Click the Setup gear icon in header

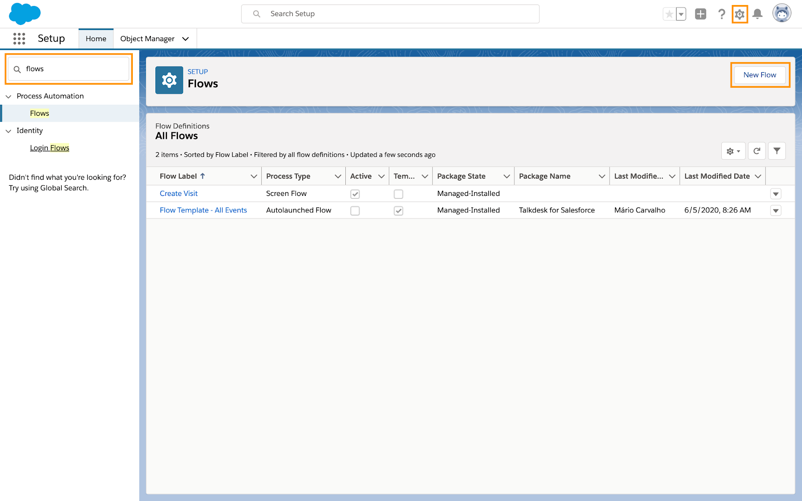point(739,15)
